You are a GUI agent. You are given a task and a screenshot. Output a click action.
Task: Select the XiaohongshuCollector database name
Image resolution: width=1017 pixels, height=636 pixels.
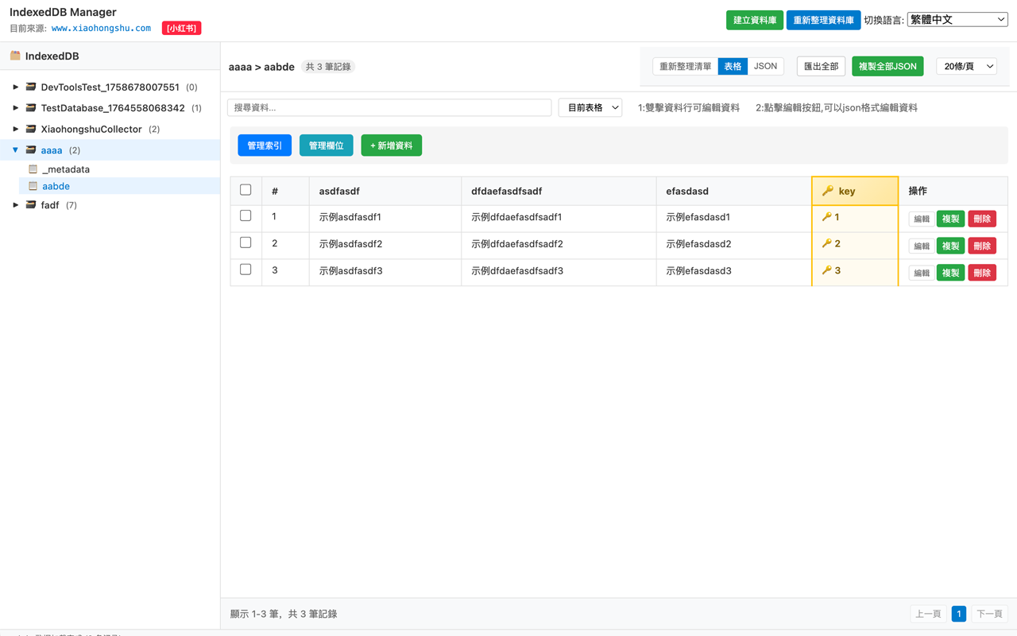(x=91, y=129)
